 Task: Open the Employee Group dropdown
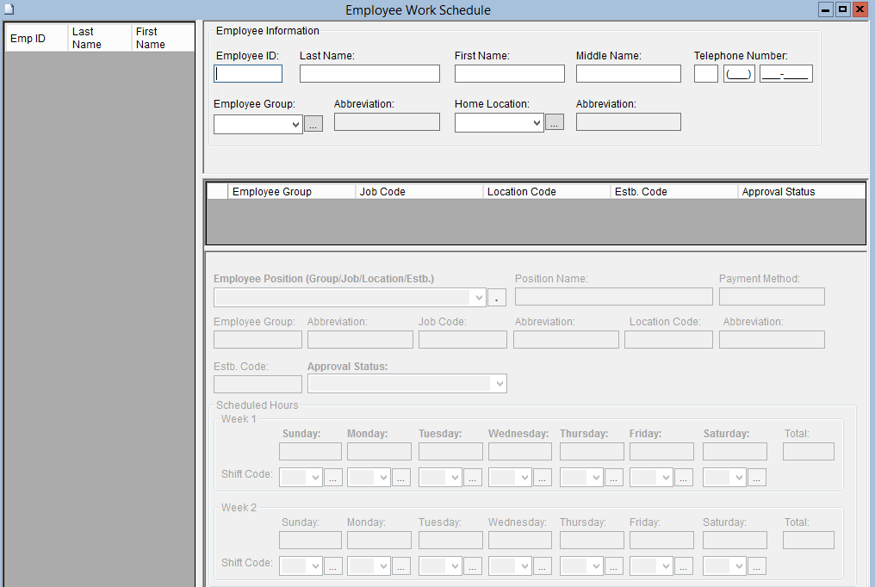click(295, 125)
